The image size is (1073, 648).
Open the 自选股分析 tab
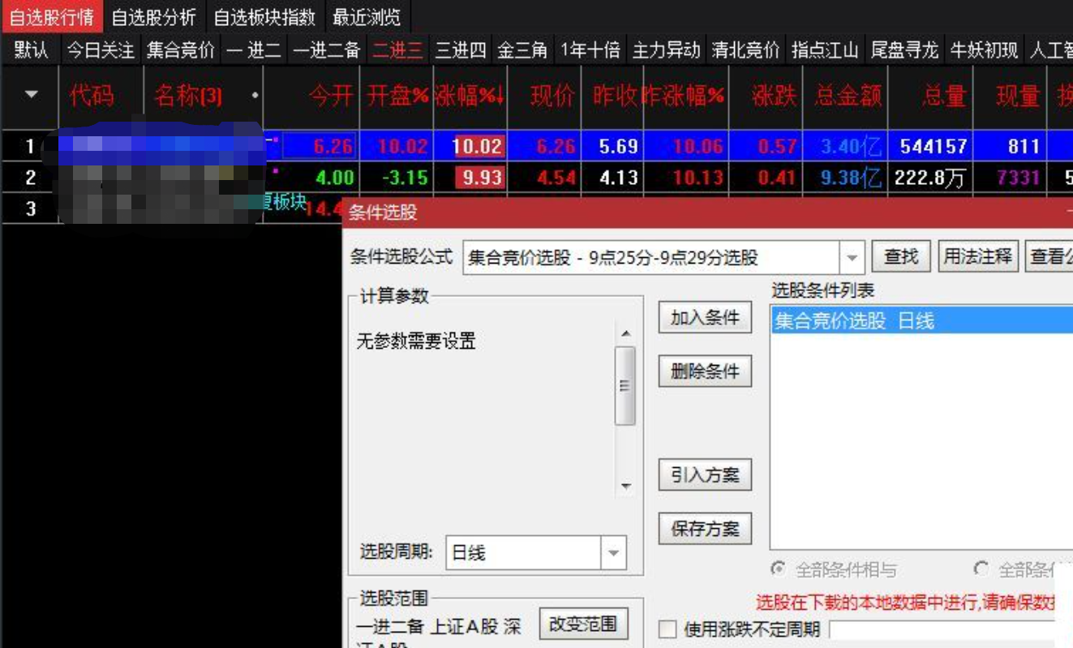tap(154, 16)
